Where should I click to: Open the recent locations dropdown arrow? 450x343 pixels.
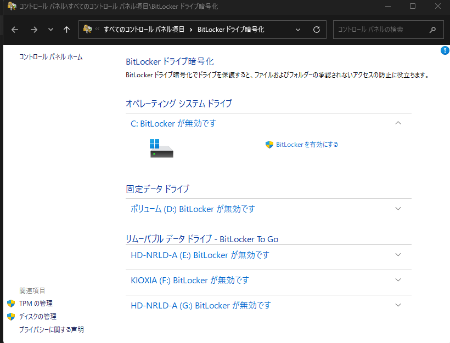coord(50,30)
